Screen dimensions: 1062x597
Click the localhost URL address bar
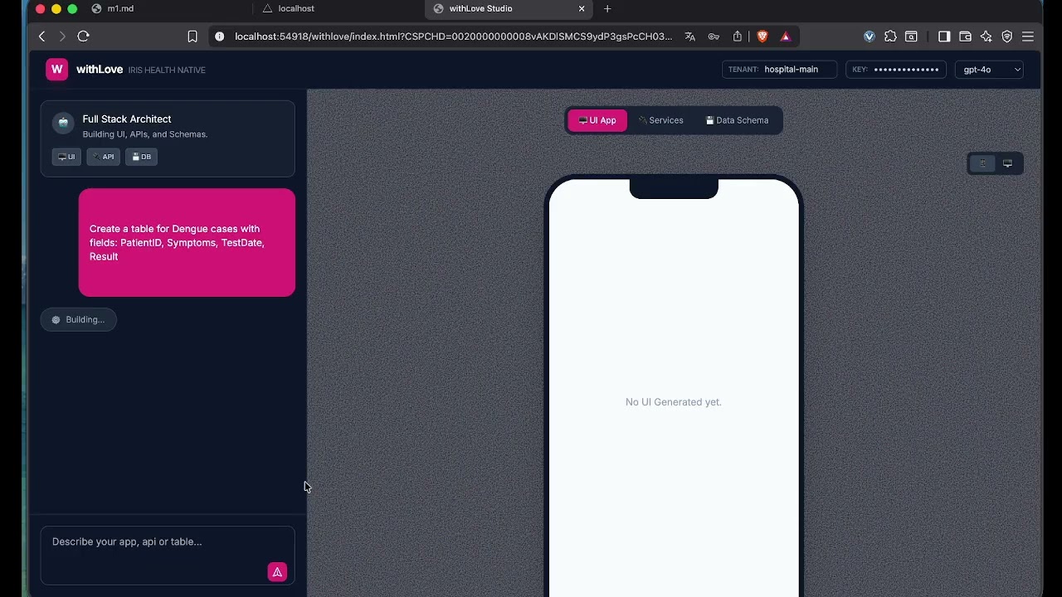[453, 36]
